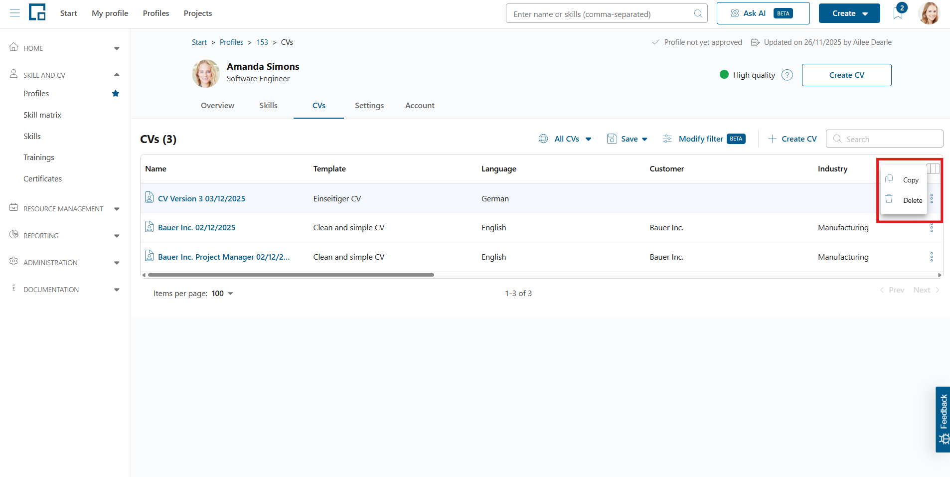Open user avatar menu in top-right corner
This screenshot has height=477, width=950.
point(929,13)
